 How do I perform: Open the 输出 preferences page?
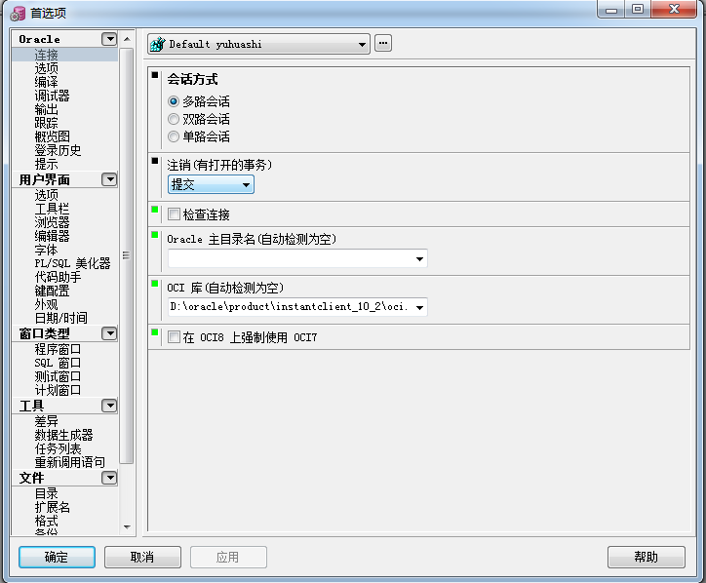click(47, 109)
